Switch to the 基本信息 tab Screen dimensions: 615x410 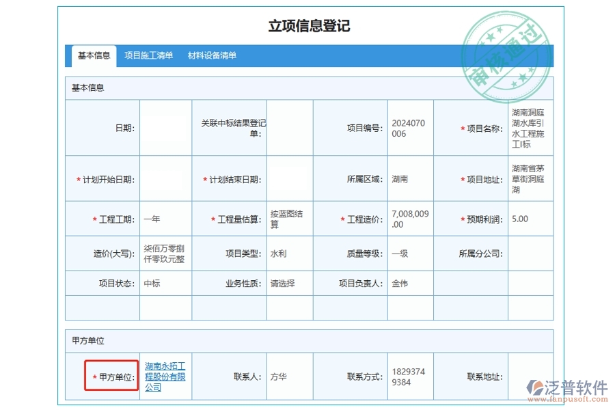pos(94,56)
